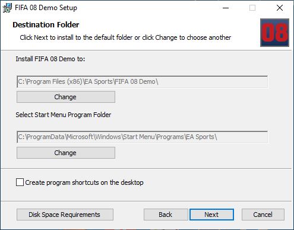Click the 'Click Next to install' instruction text

[x=125, y=37]
